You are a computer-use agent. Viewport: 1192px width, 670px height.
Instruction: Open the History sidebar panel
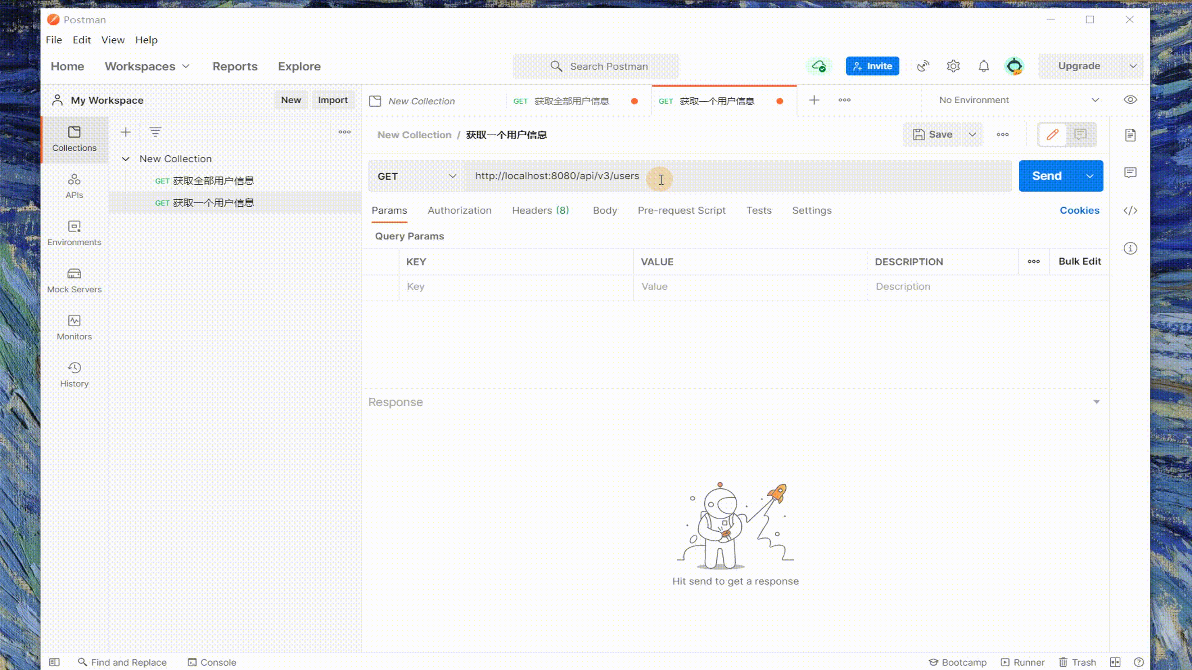click(x=74, y=374)
